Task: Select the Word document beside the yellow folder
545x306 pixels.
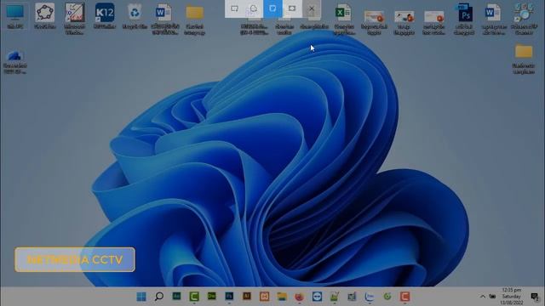Action: tap(164, 19)
